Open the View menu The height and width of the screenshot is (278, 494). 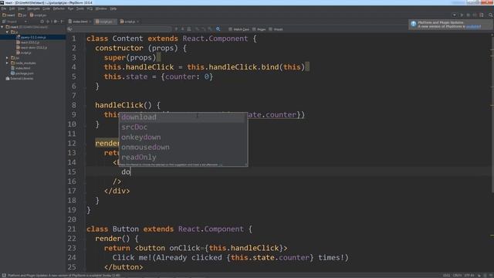[x=21, y=8]
